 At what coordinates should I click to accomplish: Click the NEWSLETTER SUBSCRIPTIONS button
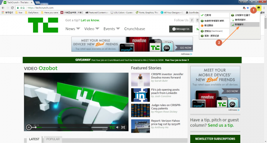pos(215,139)
